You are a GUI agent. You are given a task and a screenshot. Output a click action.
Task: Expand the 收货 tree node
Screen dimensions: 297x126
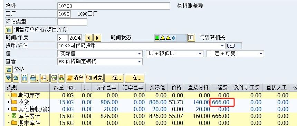[9, 102]
